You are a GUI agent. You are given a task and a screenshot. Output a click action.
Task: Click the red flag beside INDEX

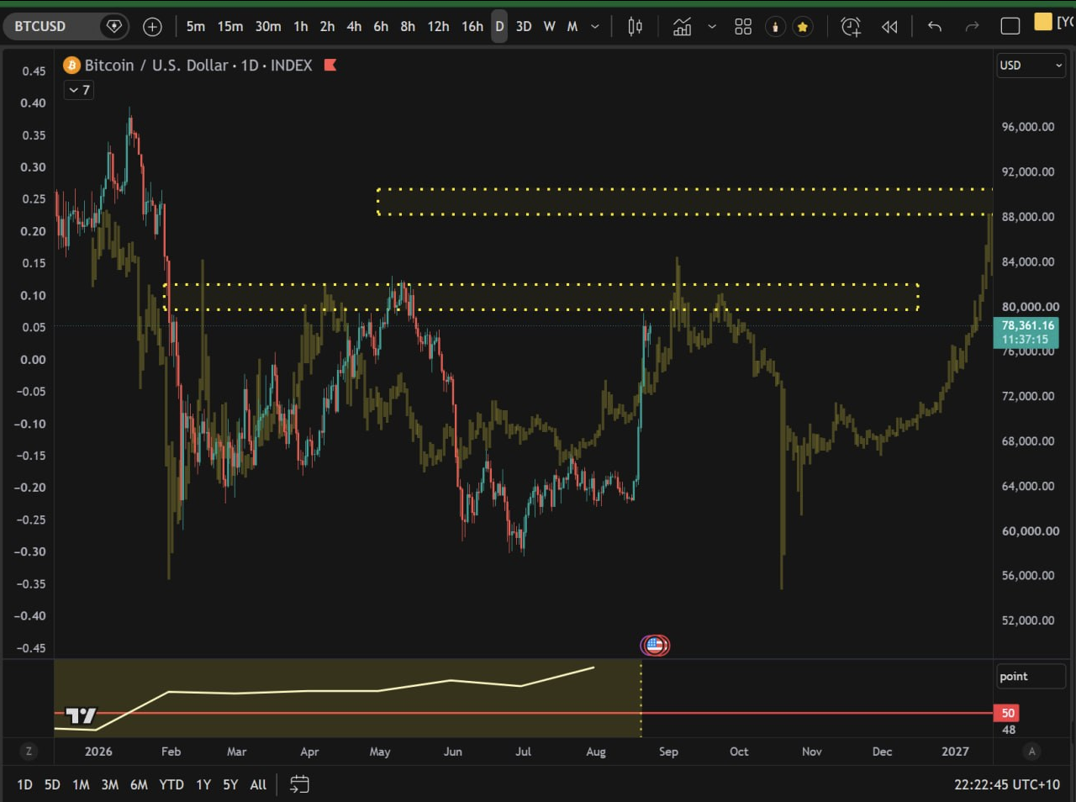pos(330,65)
